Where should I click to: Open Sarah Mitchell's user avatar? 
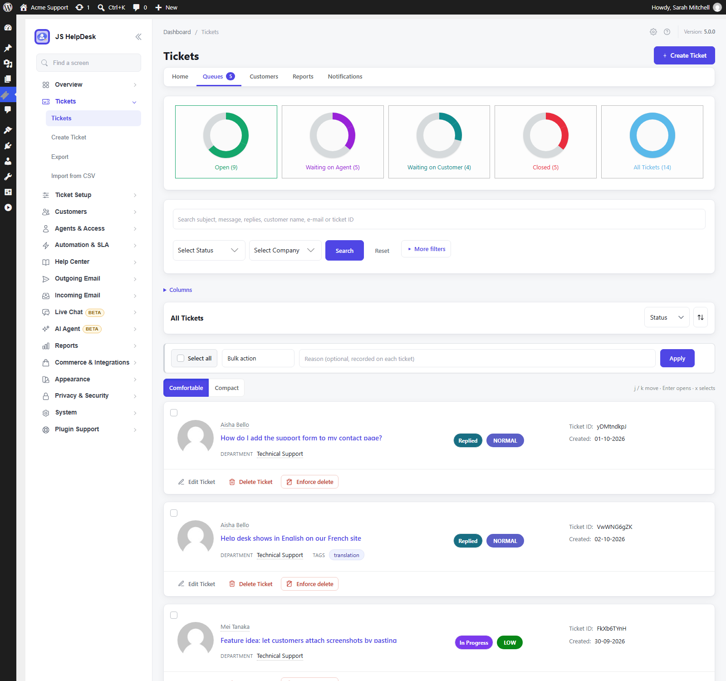[x=717, y=7]
